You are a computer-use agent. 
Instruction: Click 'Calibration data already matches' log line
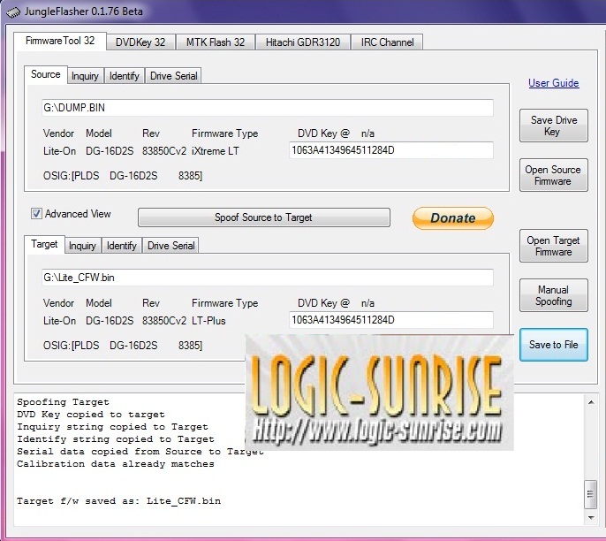(x=116, y=464)
